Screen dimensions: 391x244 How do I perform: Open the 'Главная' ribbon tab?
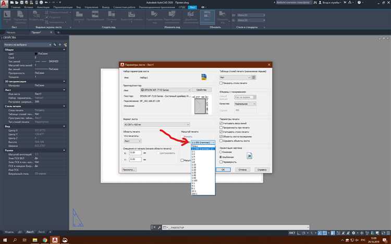16,7
